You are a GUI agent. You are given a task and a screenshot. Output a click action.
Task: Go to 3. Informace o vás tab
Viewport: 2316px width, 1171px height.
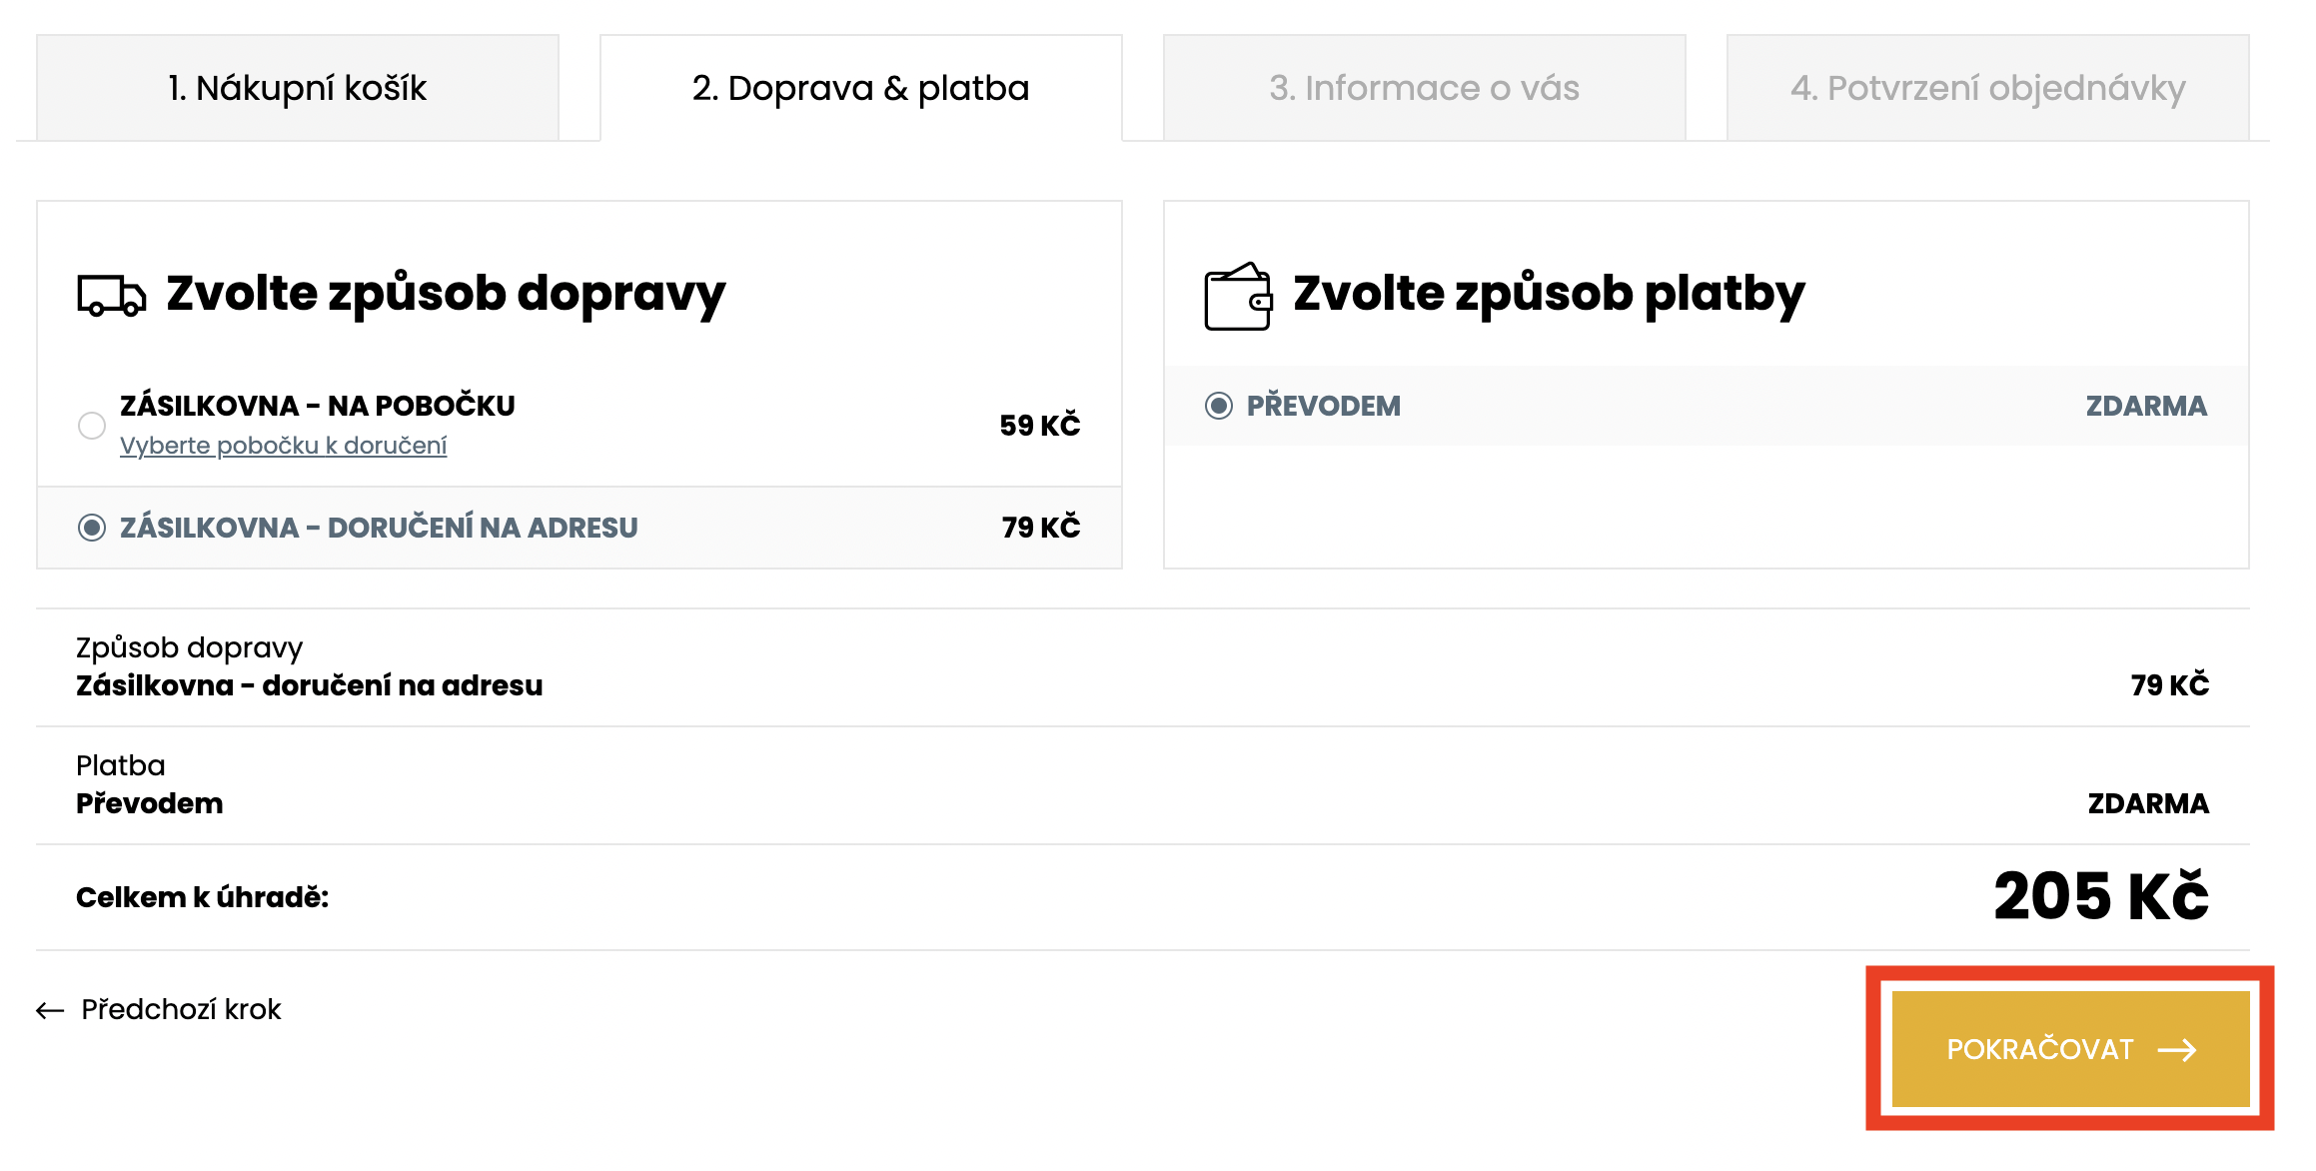(1424, 88)
